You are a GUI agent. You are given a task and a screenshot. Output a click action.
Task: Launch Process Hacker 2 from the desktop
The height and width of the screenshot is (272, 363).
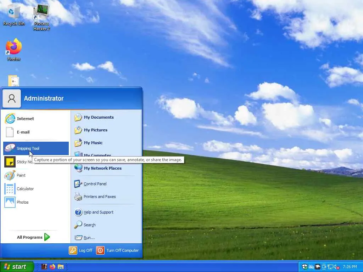point(41,18)
